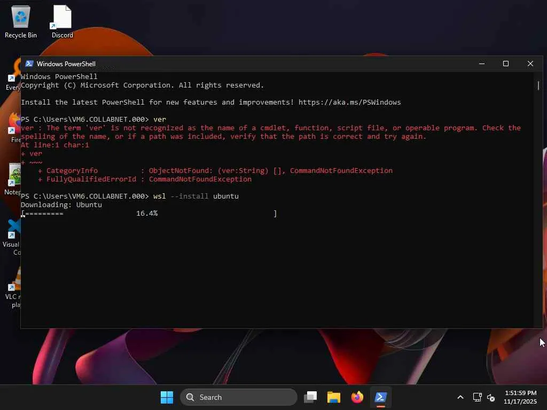Click the 'Downloading: Ubuntu' line

click(61, 204)
